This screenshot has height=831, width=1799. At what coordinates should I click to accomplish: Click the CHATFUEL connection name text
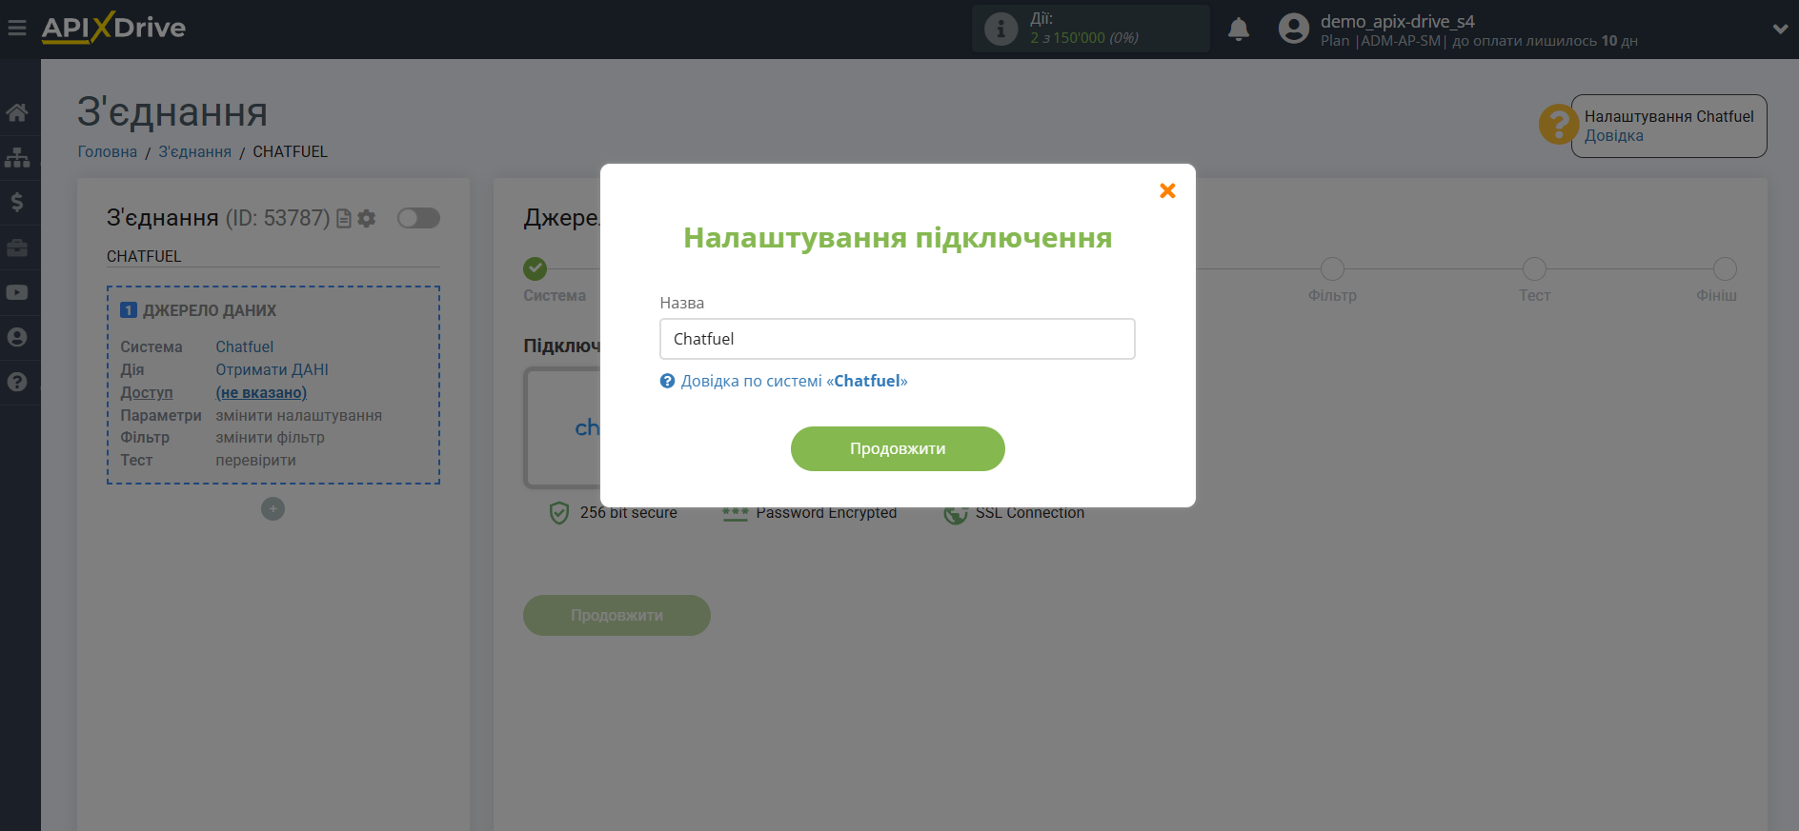[x=144, y=256]
